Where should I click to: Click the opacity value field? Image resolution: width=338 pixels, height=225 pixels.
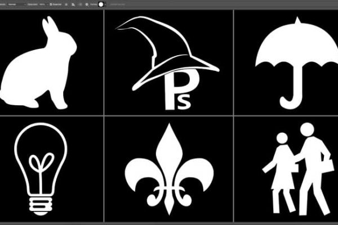42,4
